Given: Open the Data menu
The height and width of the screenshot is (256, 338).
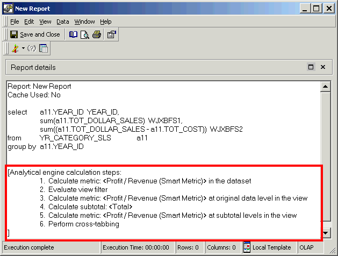Looking at the screenshot, I should point(62,22).
